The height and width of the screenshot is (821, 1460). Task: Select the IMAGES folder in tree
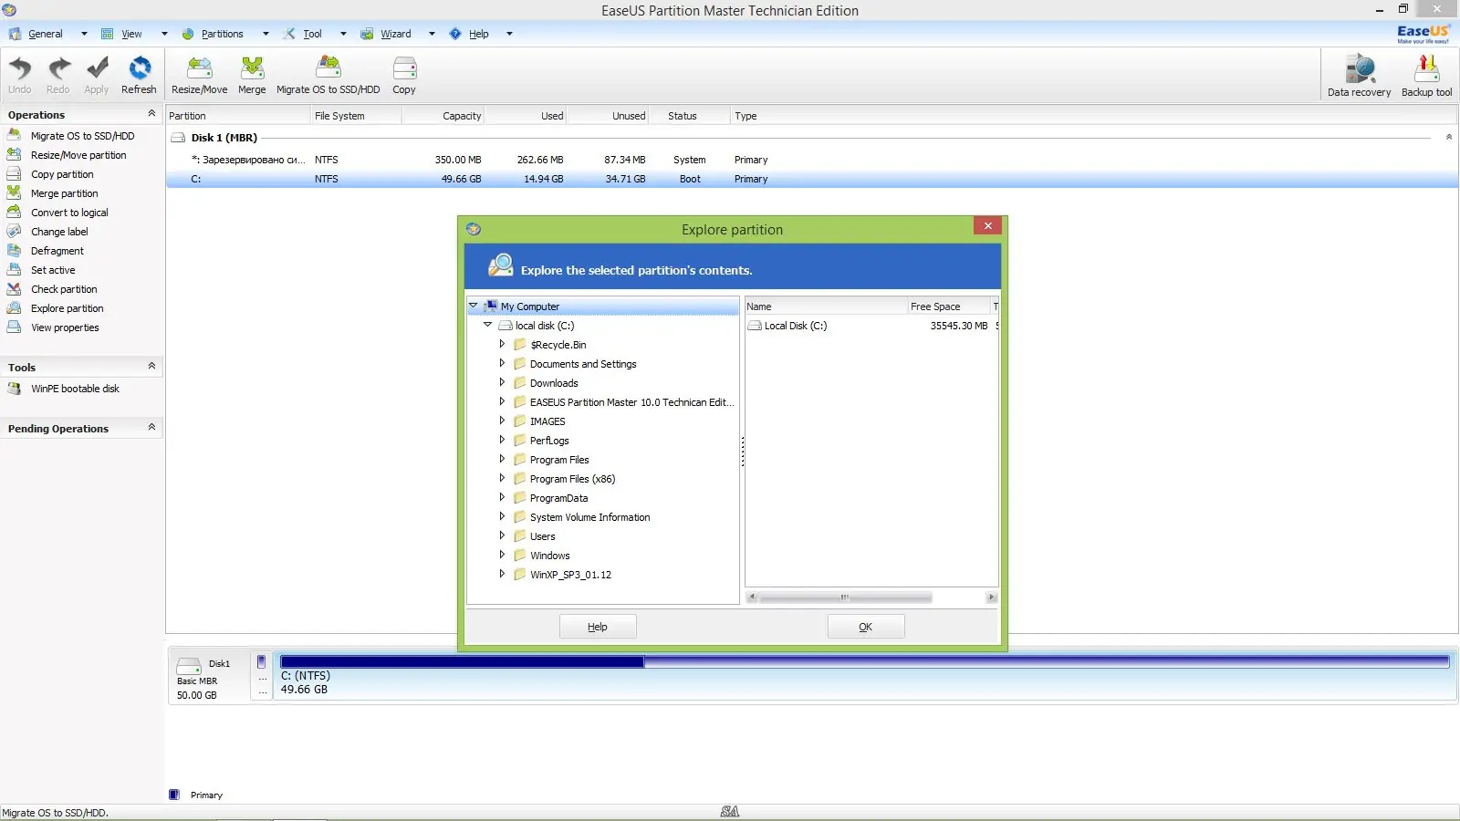click(547, 421)
